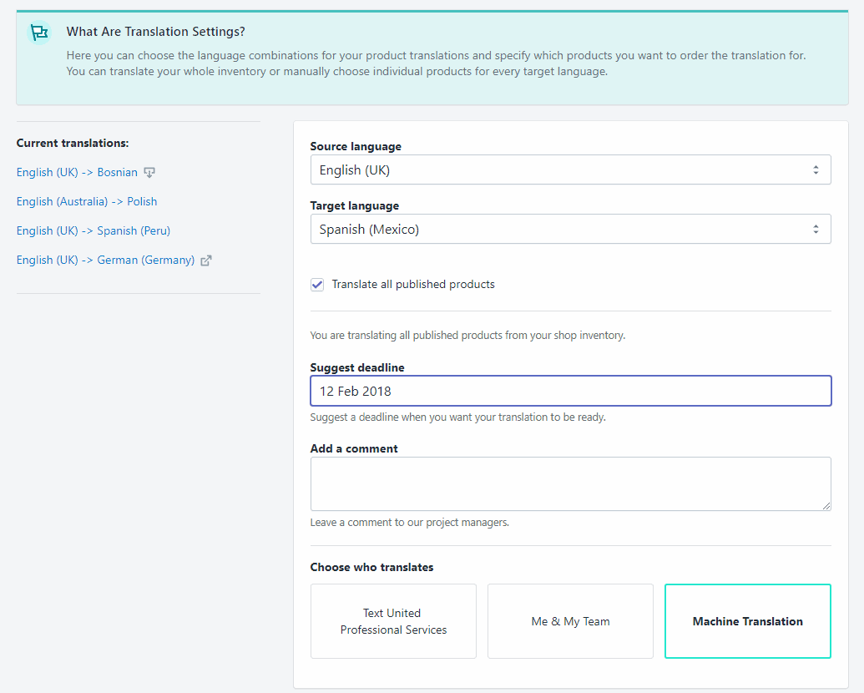The width and height of the screenshot is (864, 693).
Task: Click external link icon beside German (Germany)
Action: tap(206, 261)
